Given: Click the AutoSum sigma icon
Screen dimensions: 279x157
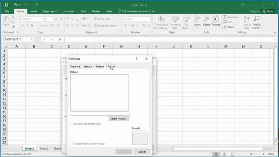Looking at the screenshot, I should 225,17.
